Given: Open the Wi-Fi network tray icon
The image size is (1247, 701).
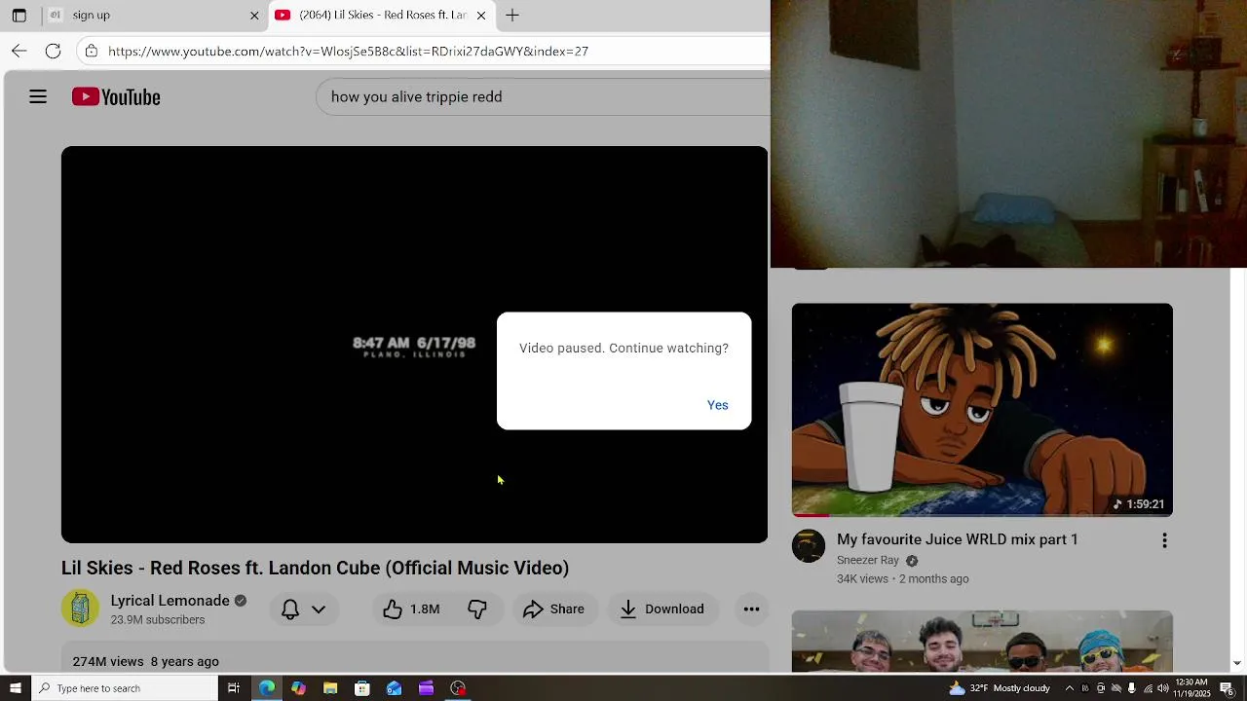Looking at the screenshot, I should point(1148,688).
